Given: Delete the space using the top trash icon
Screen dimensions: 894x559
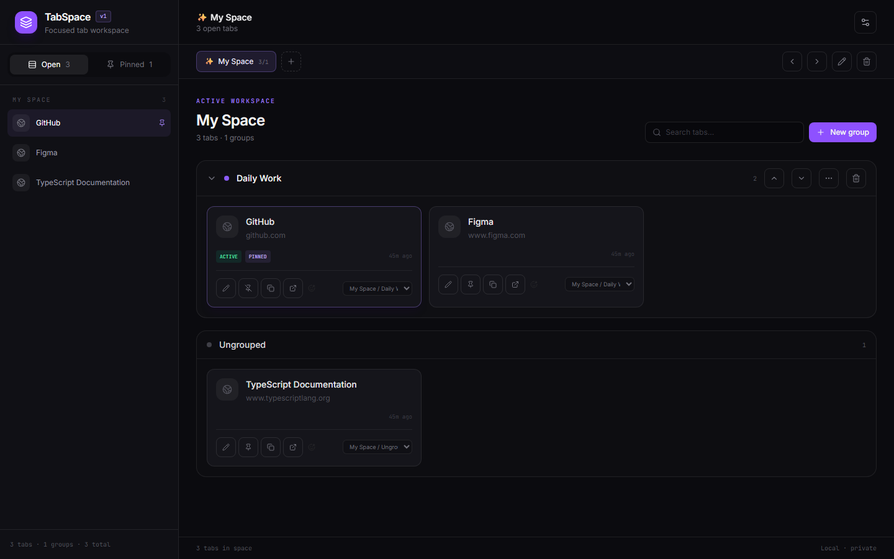Looking at the screenshot, I should [867, 61].
